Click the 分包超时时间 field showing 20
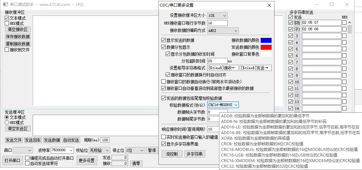The image size is (362, 170). pos(217,61)
